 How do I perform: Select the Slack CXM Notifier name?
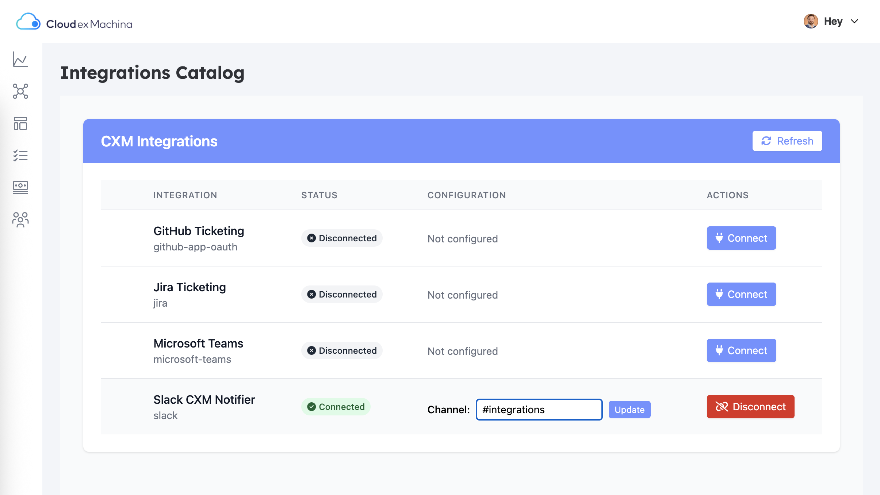tap(204, 399)
